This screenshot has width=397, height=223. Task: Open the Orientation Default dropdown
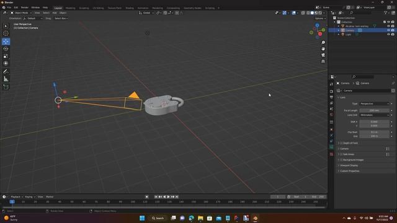pyautogui.click(x=33, y=19)
